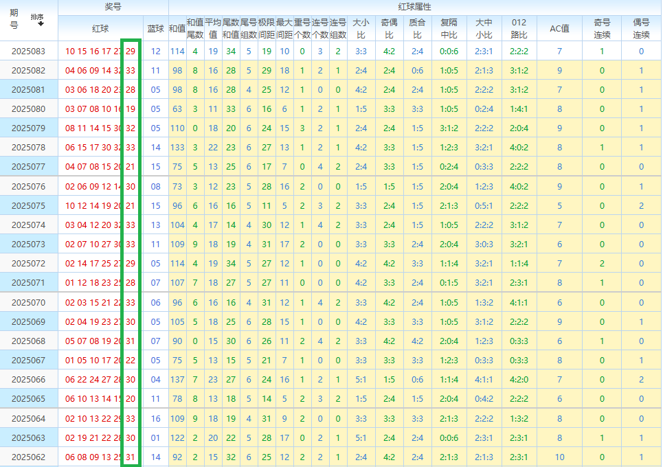The image size is (663, 467).
Task: Select period number 2025077
Action: [28, 166]
